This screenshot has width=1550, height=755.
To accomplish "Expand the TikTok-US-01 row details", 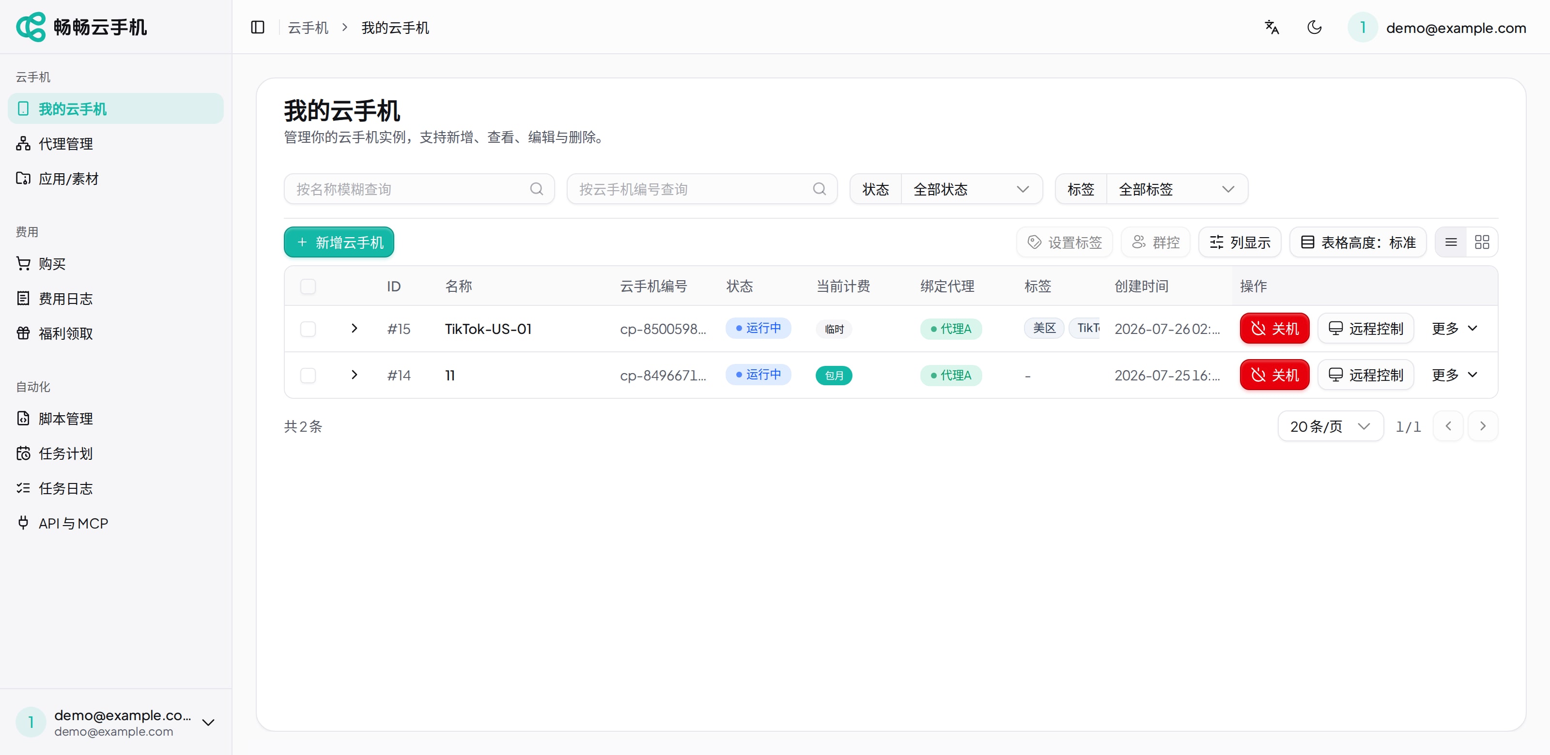I will tap(355, 328).
